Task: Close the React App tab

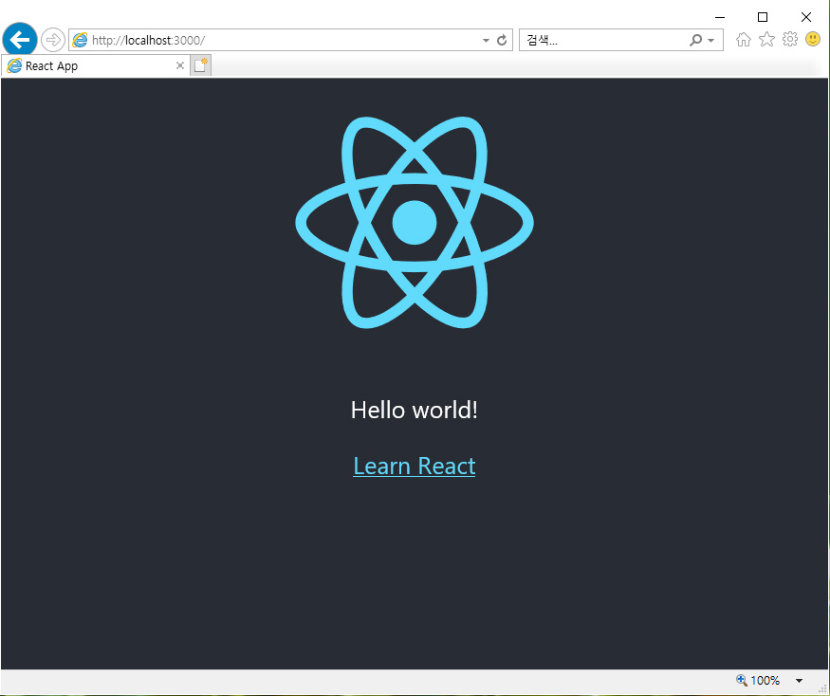Action: tap(180, 65)
